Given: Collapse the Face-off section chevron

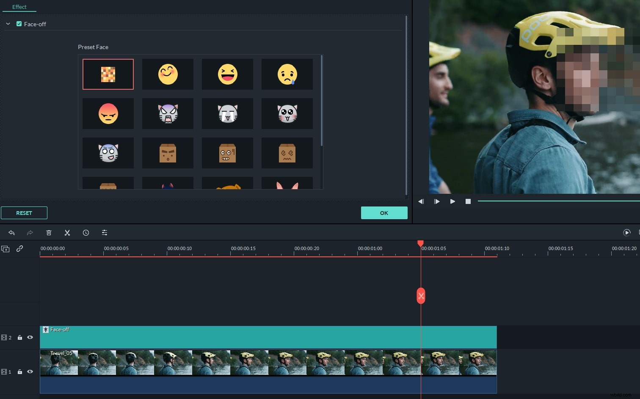Looking at the screenshot, I should pyautogui.click(x=8, y=24).
